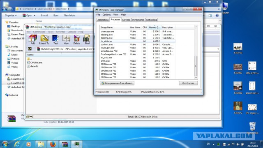The image size is (263, 148).
Task: Select the conhost.exe process row
Action: pyautogui.click(x=138, y=44)
